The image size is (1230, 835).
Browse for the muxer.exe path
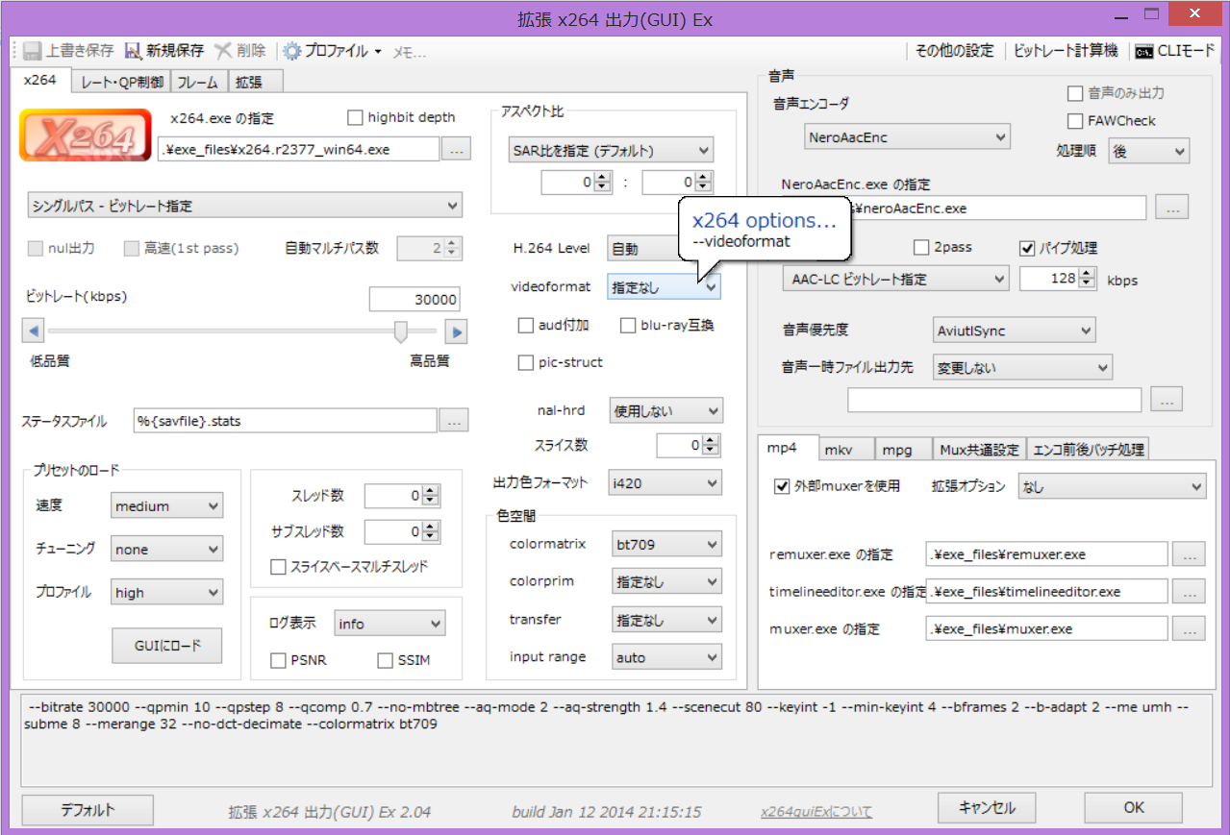point(1190,629)
